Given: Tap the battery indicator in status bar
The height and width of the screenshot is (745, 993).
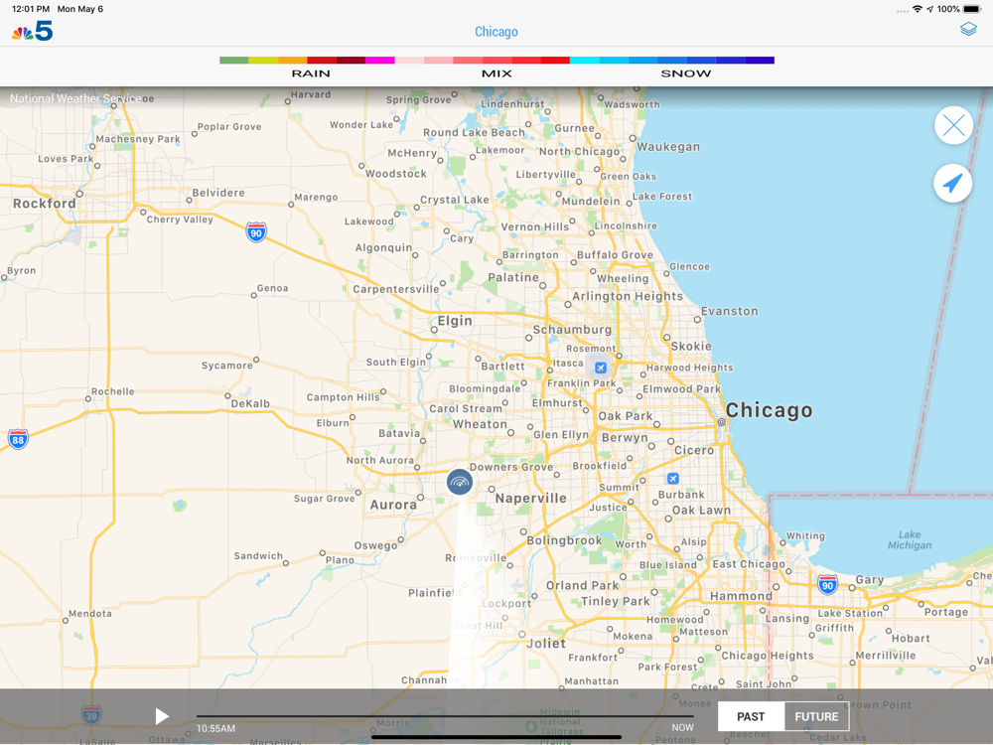Looking at the screenshot, I should (x=971, y=9).
